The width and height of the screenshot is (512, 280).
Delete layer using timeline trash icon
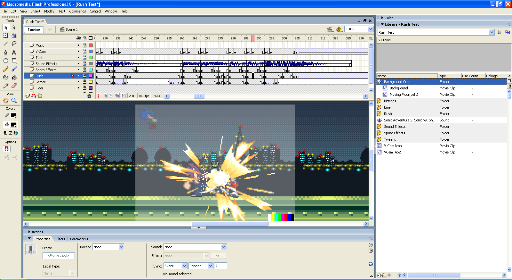[x=89, y=96]
